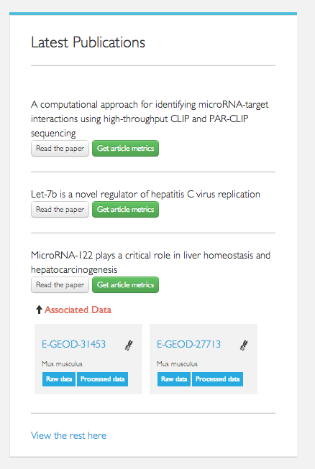Select the Let-7b novel regulator title text
This screenshot has height=469, width=315.
145,195
